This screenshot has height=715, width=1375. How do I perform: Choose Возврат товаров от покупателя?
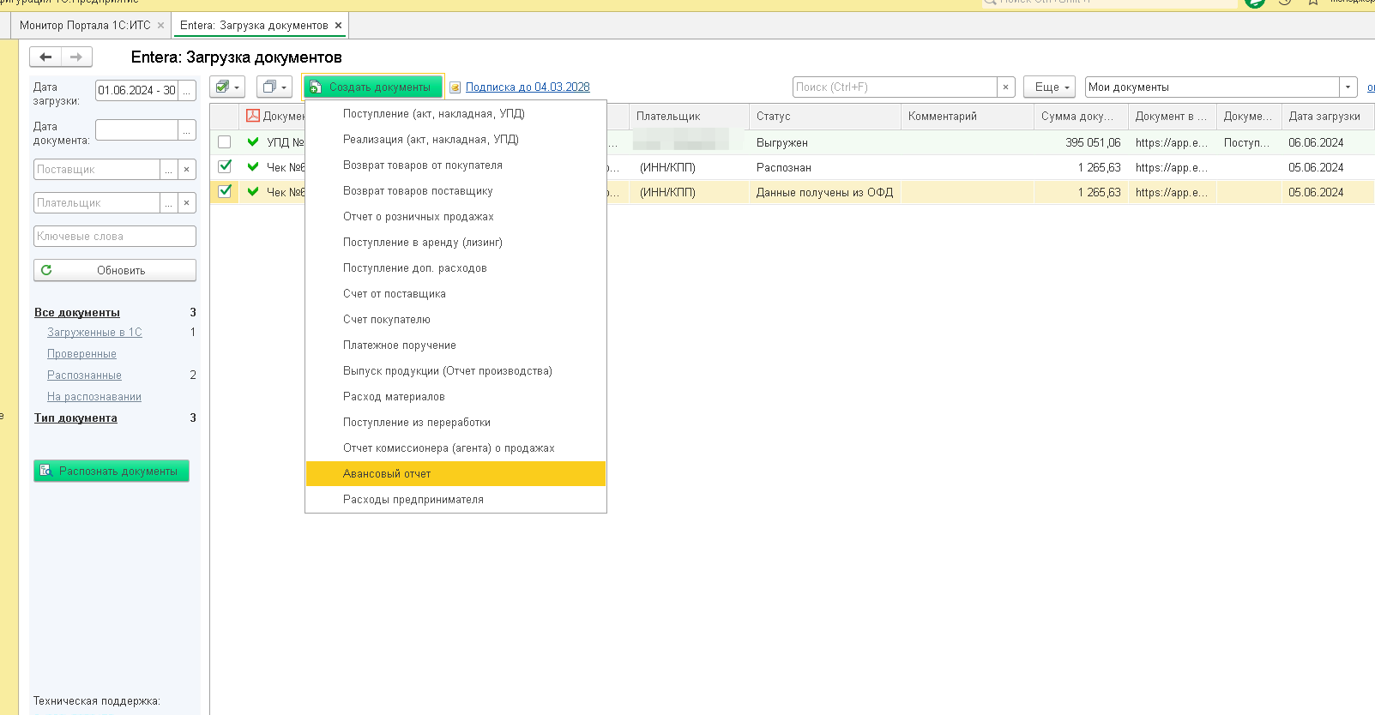455,165
